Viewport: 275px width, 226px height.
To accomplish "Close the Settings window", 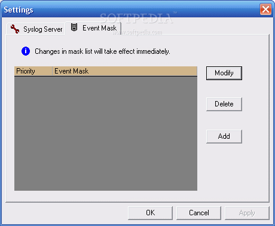I will coord(265,10).
